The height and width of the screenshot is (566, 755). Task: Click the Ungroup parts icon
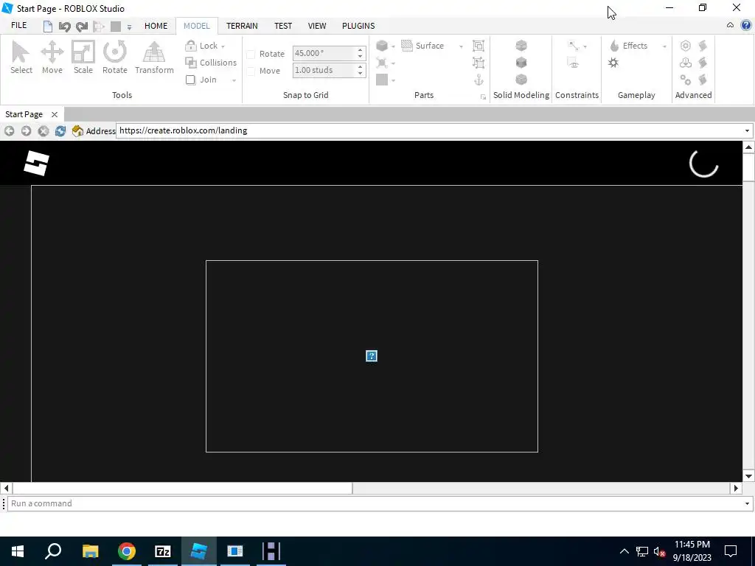tap(478, 63)
